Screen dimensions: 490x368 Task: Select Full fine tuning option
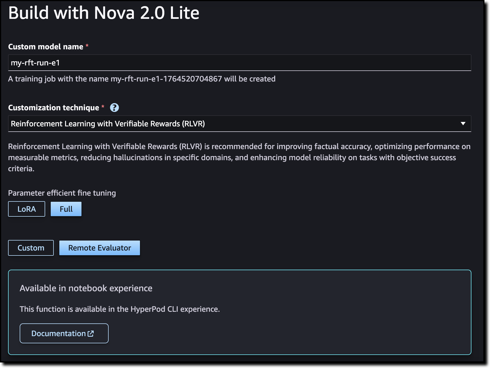pyautogui.click(x=66, y=209)
